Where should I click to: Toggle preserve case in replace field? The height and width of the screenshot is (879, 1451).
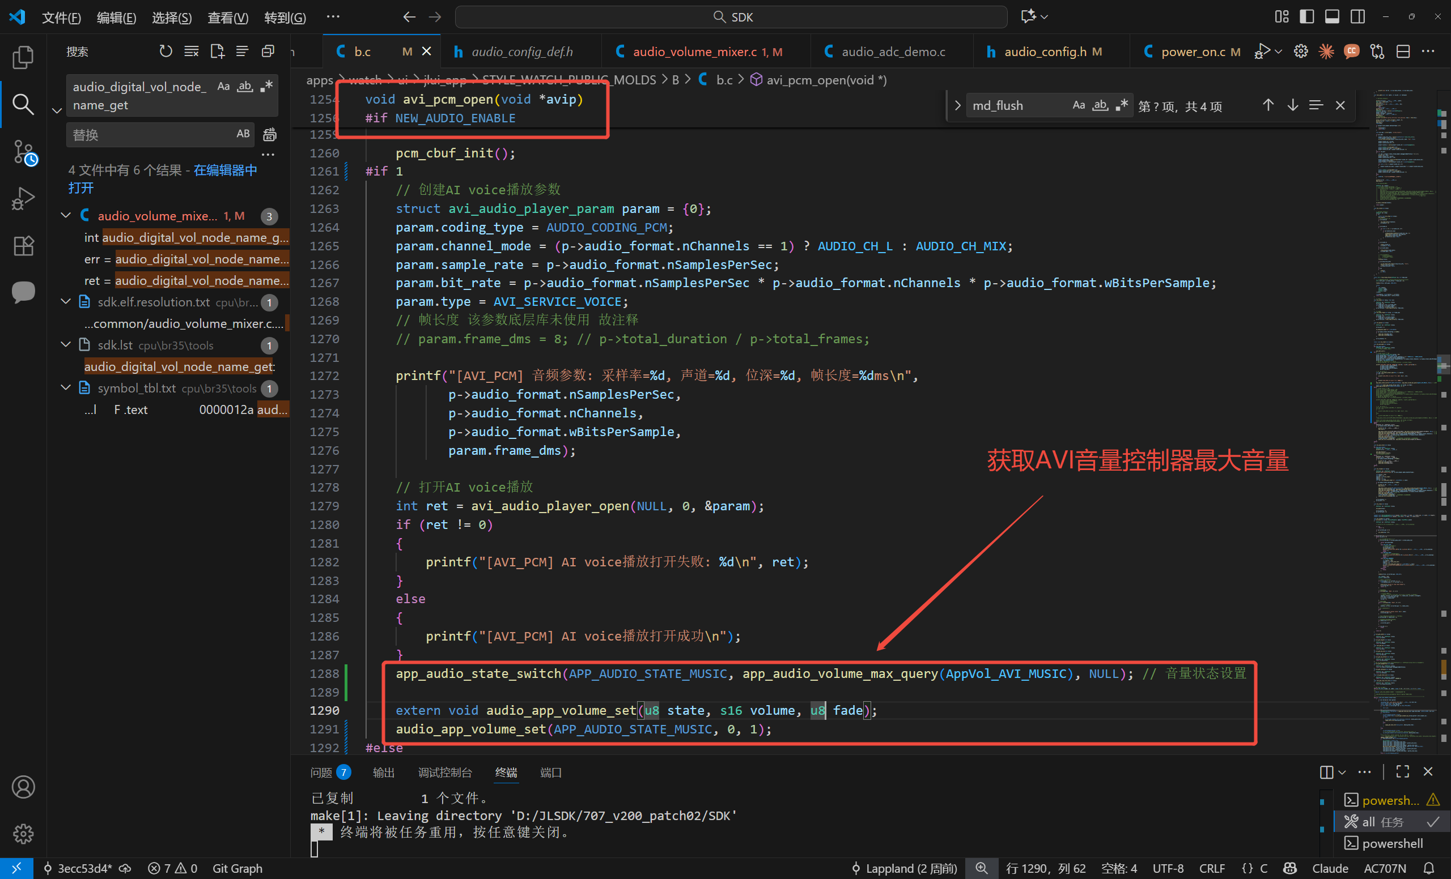click(243, 134)
